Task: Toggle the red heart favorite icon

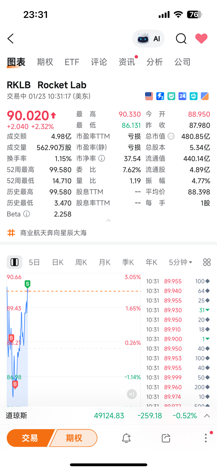Action: coord(201,39)
